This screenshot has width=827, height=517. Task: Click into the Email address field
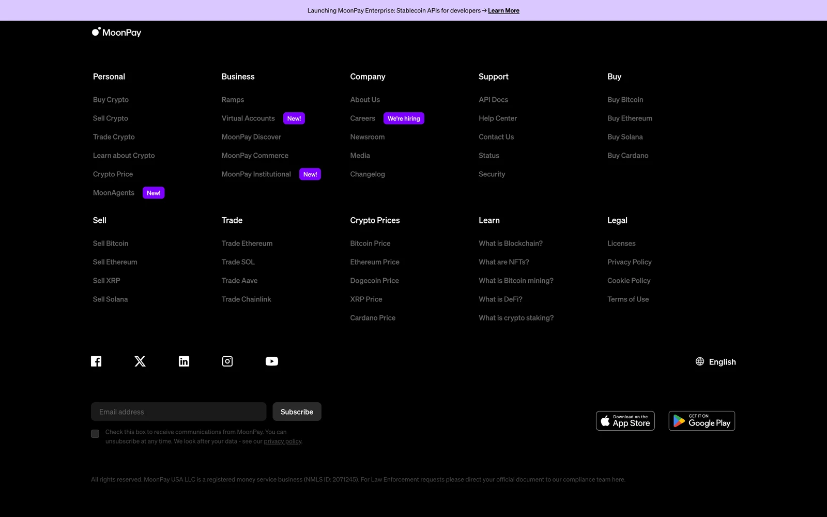pyautogui.click(x=179, y=412)
